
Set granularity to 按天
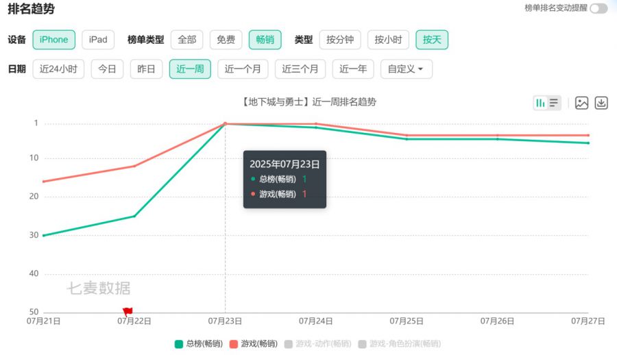[432, 40]
